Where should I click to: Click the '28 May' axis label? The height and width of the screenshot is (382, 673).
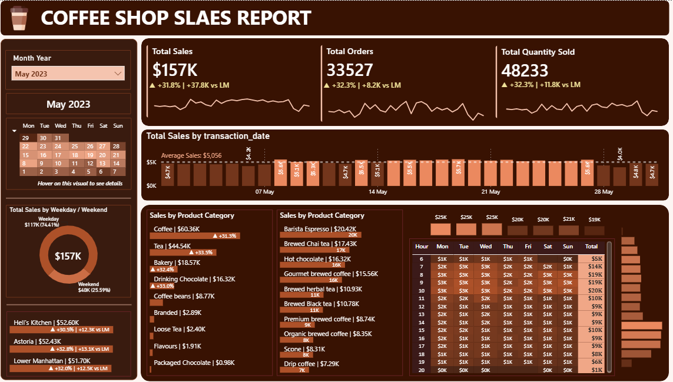point(604,192)
